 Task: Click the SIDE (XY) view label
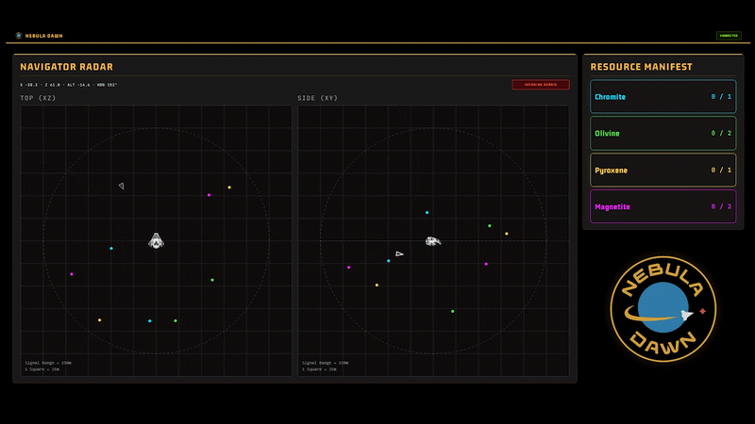[317, 98]
